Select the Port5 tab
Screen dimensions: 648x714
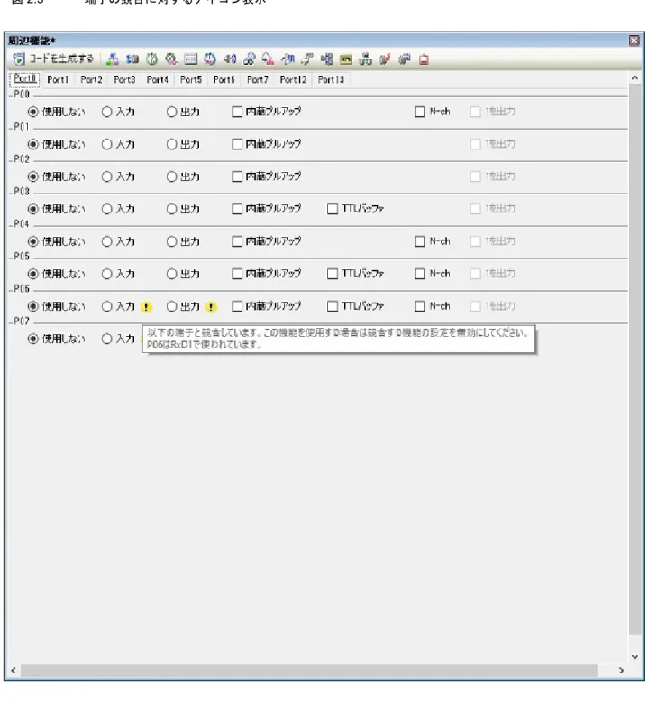pos(191,80)
